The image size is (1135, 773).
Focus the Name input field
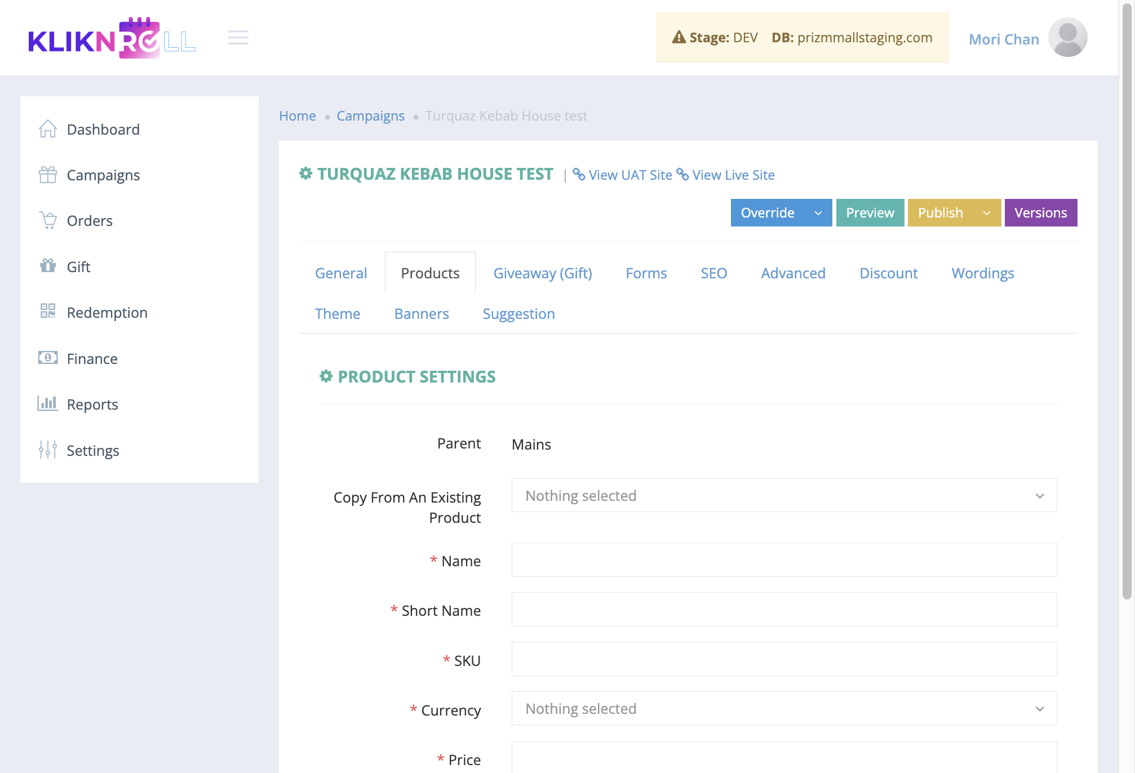pos(784,560)
